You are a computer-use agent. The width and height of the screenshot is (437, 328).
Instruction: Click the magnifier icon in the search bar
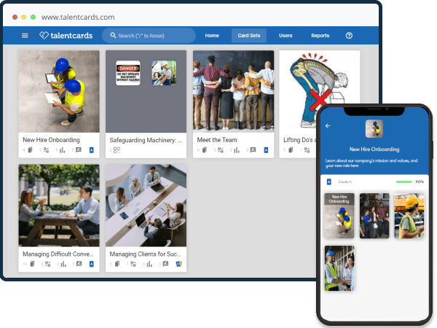(113, 36)
